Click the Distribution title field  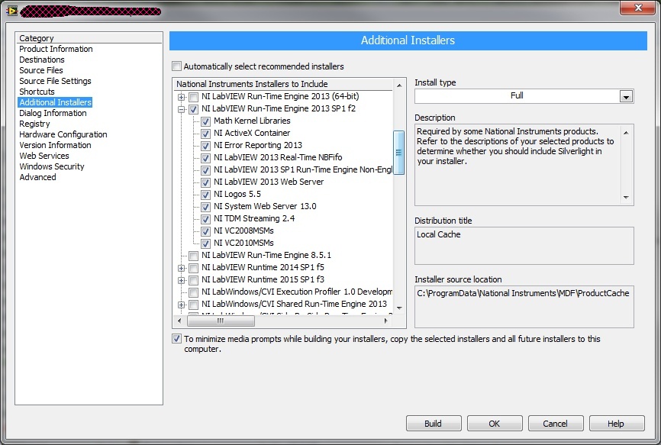[524, 246]
